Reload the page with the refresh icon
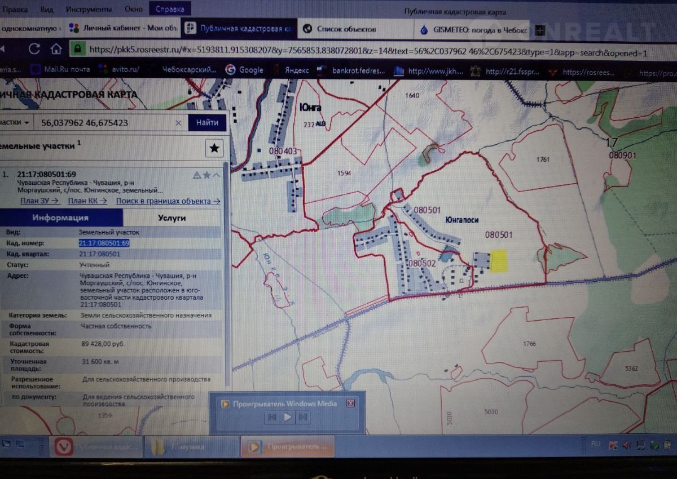The height and width of the screenshot is (479, 677). [34, 49]
